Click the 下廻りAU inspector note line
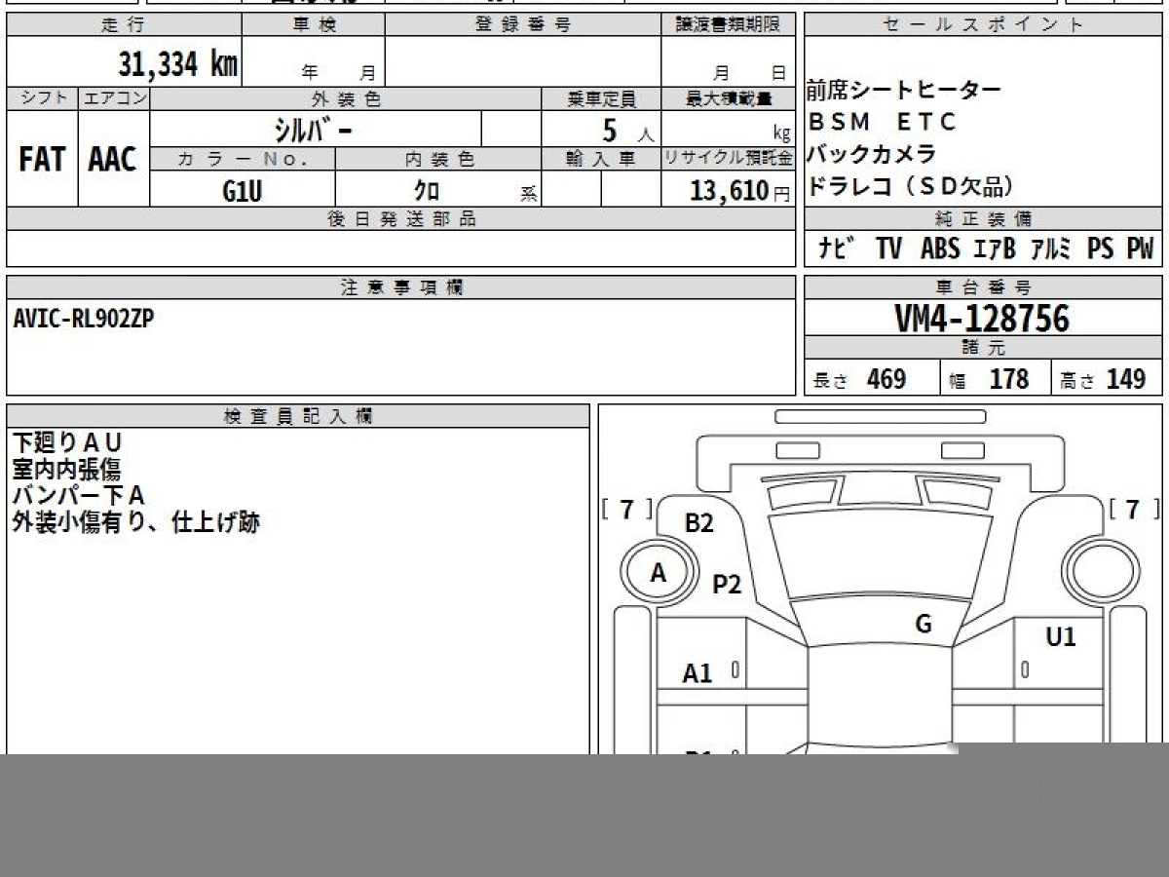 tap(68, 442)
